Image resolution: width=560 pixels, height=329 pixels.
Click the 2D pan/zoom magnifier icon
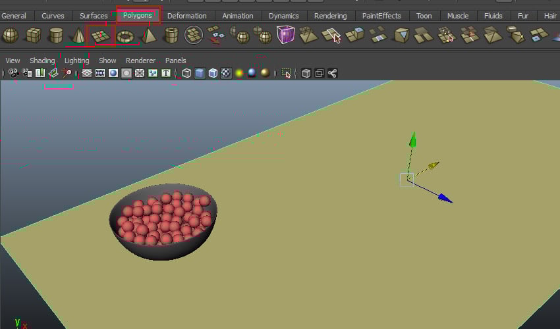(67, 73)
